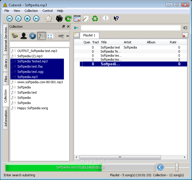Activate What's This help cursor icon
Screen dimensions: 192x180
coord(116,18)
